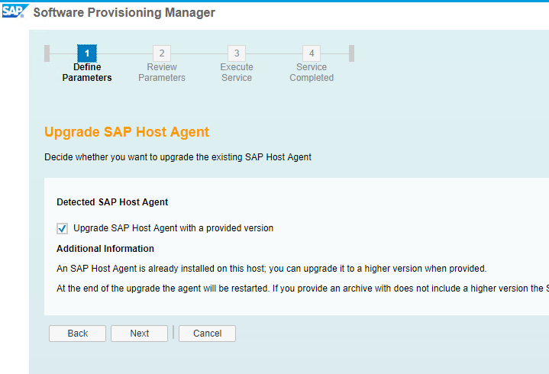
Task: Go to step 1 Define Parameters
Action: [x=87, y=53]
